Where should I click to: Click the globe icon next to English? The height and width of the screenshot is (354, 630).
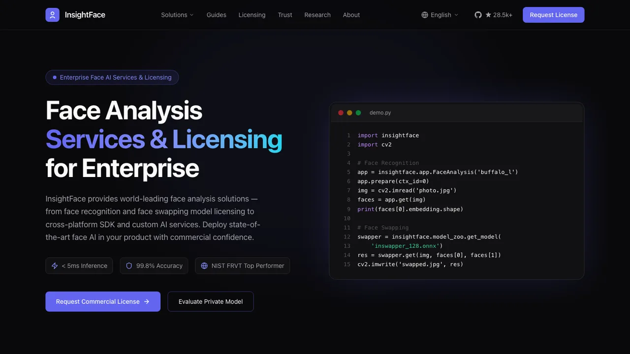(425, 15)
